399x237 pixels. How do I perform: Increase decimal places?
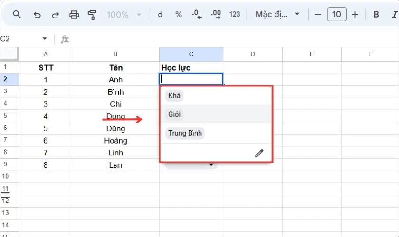pos(216,14)
